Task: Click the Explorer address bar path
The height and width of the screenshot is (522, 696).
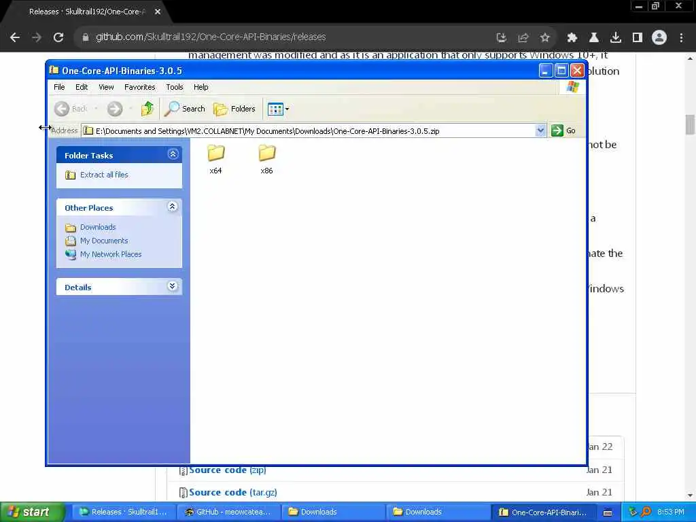Action: (x=267, y=131)
